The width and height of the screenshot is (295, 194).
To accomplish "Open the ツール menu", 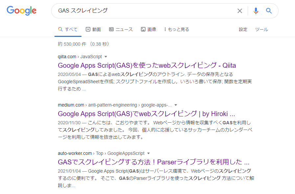I will coord(261,29).
